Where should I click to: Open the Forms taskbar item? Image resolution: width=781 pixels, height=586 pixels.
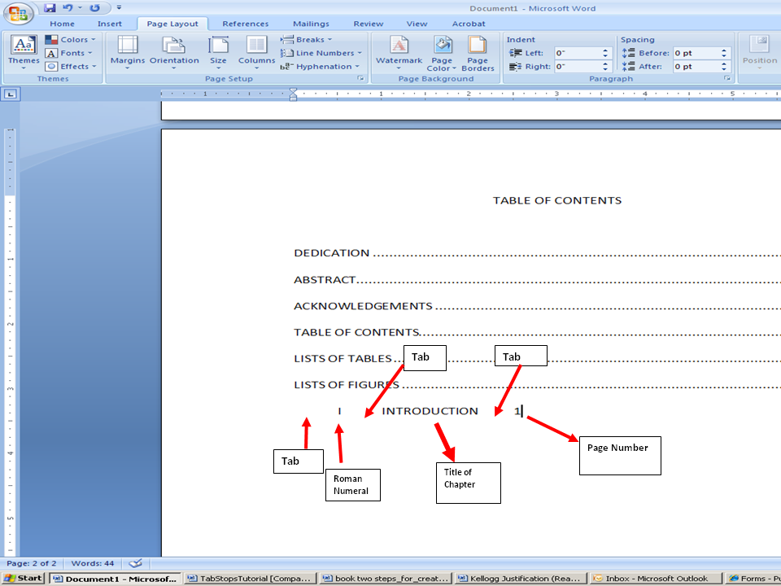[x=753, y=579]
